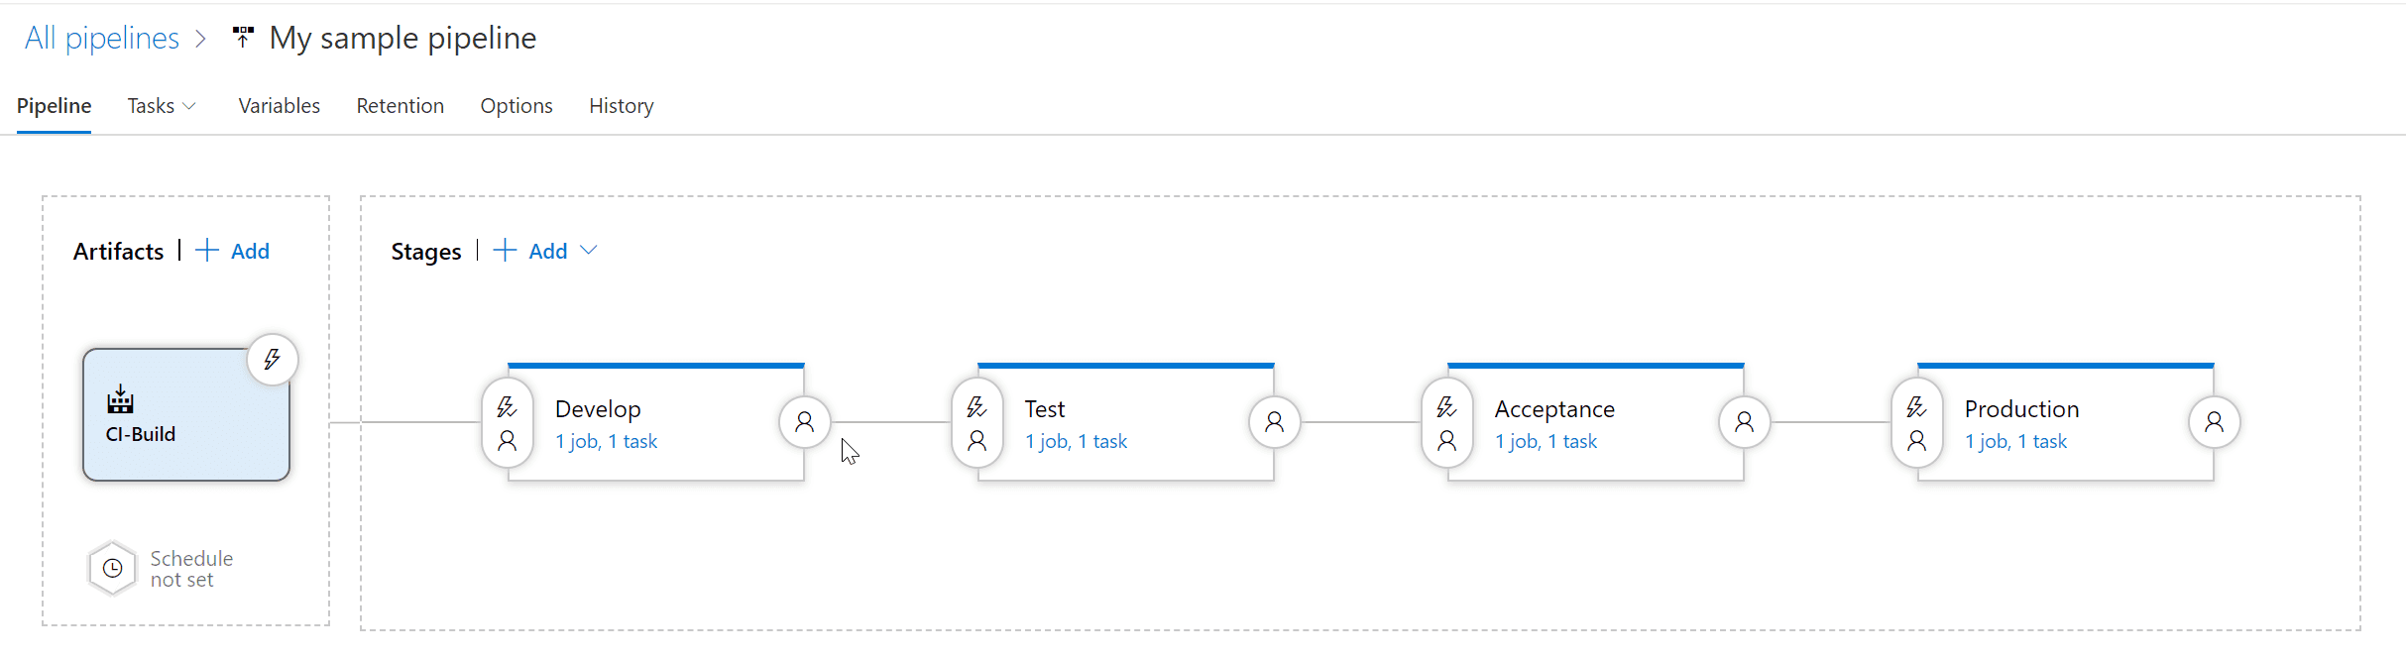Open post-deployment conditions for Production stage
Image resolution: width=2406 pixels, height=660 pixels.
coord(2215,423)
